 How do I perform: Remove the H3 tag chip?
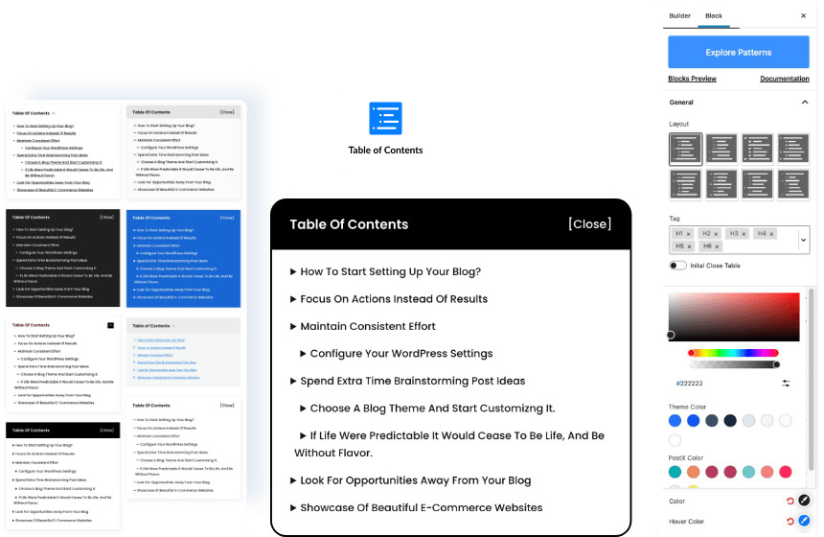pyautogui.click(x=744, y=234)
